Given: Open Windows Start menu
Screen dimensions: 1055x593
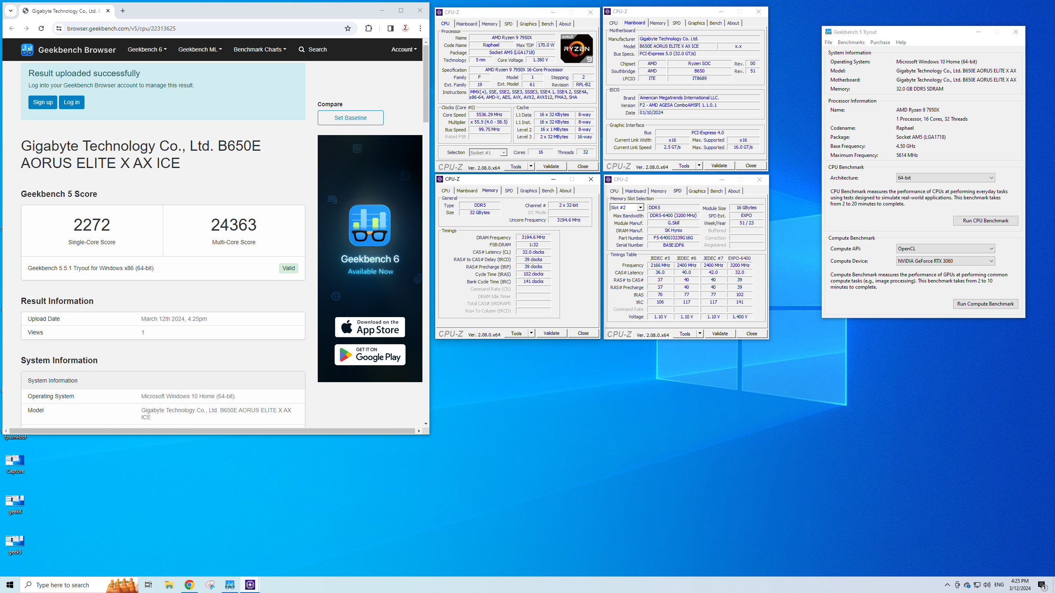Looking at the screenshot, I should [10, 585].
